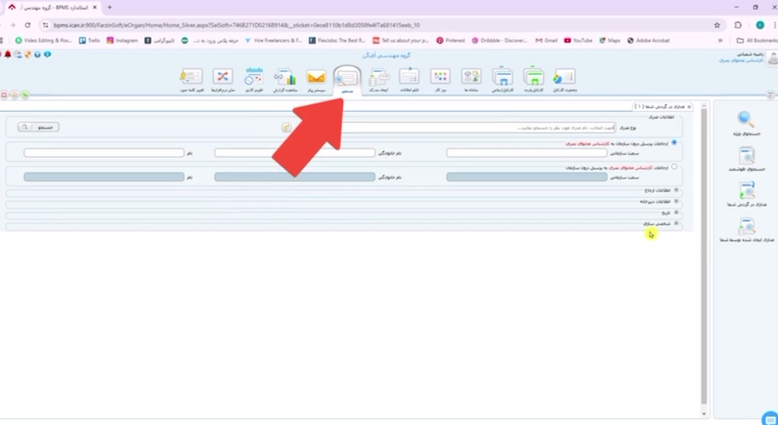
Task: Click the cartable status pie chart icon
Action: click(564, 78)
